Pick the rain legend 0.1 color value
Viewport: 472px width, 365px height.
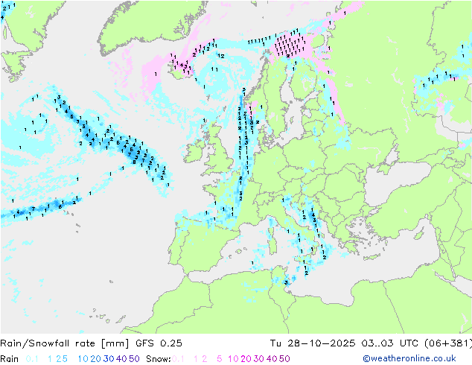(32, 359)
